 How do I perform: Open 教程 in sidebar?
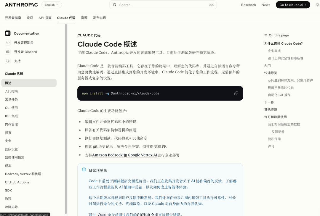click(x=8, y=199)
